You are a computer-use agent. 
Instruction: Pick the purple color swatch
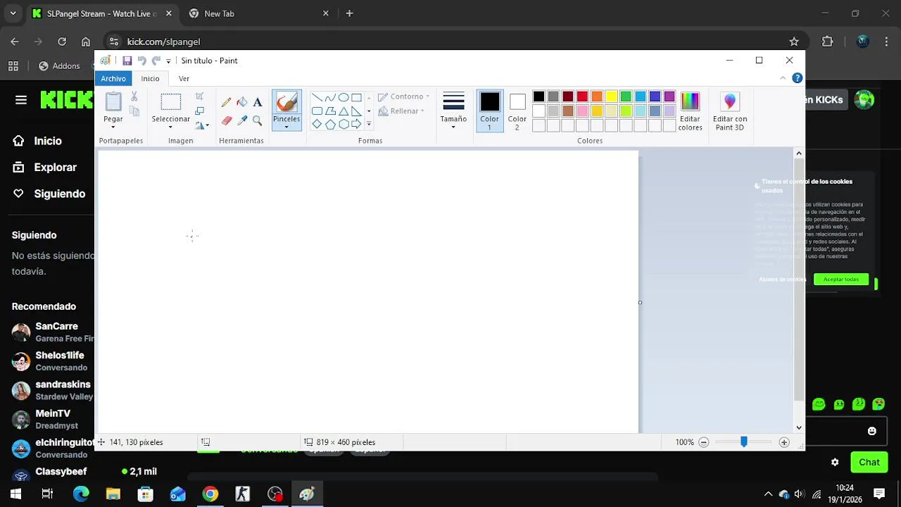pos(669,96)
